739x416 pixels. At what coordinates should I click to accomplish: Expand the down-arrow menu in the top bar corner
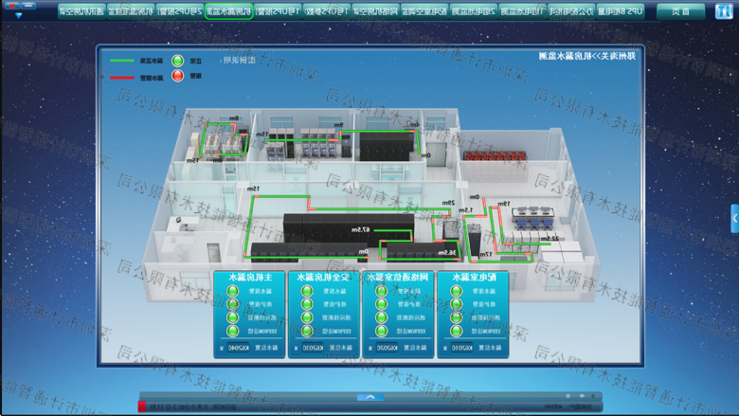pos(18,15)
